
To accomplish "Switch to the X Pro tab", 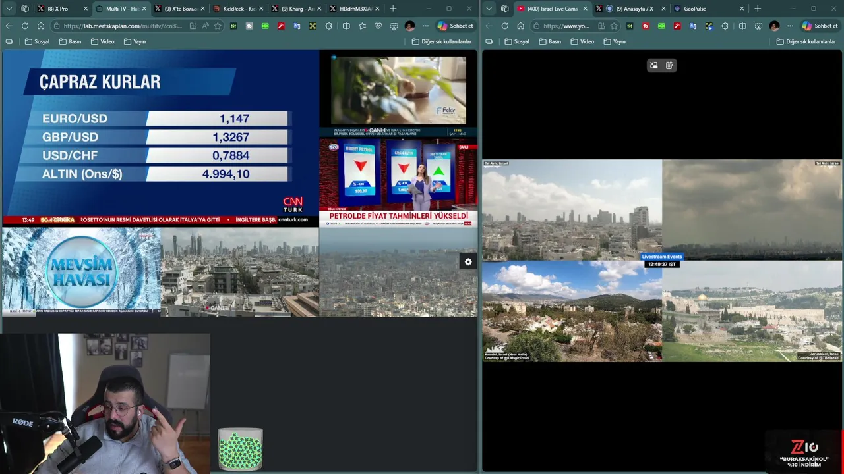I will [x=63, y=9].
